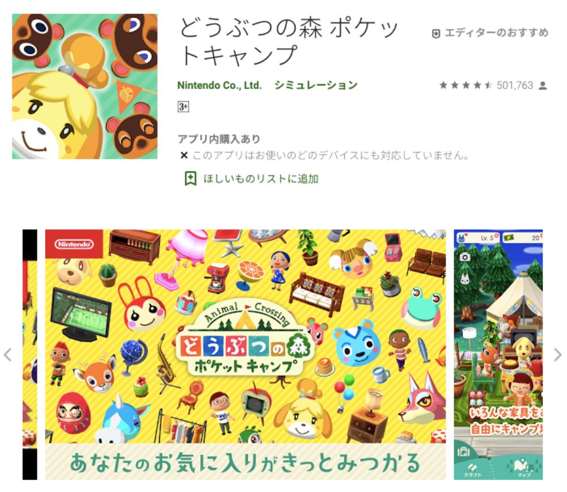Open the campsite gameplay screenshot thumbnail
The image size is (567, 492).
pyautogui.click(x=498, y=355)
